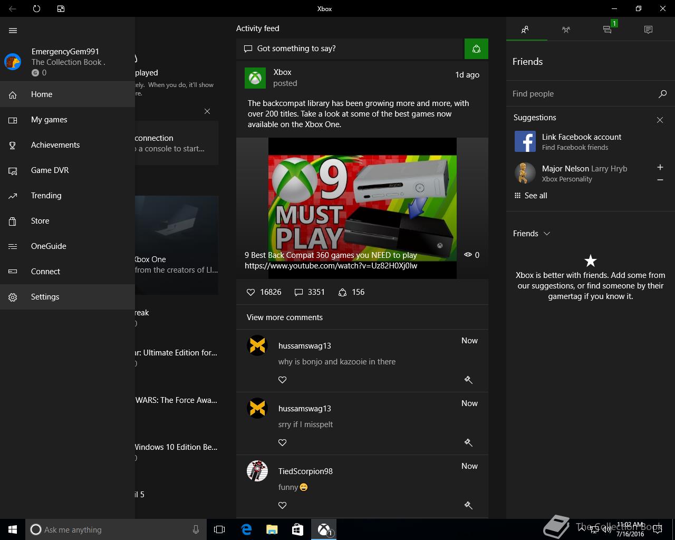Open My games in the sidebar
Image resolution: width=675 pixels, height=540 pixels.
coord(67,120)
